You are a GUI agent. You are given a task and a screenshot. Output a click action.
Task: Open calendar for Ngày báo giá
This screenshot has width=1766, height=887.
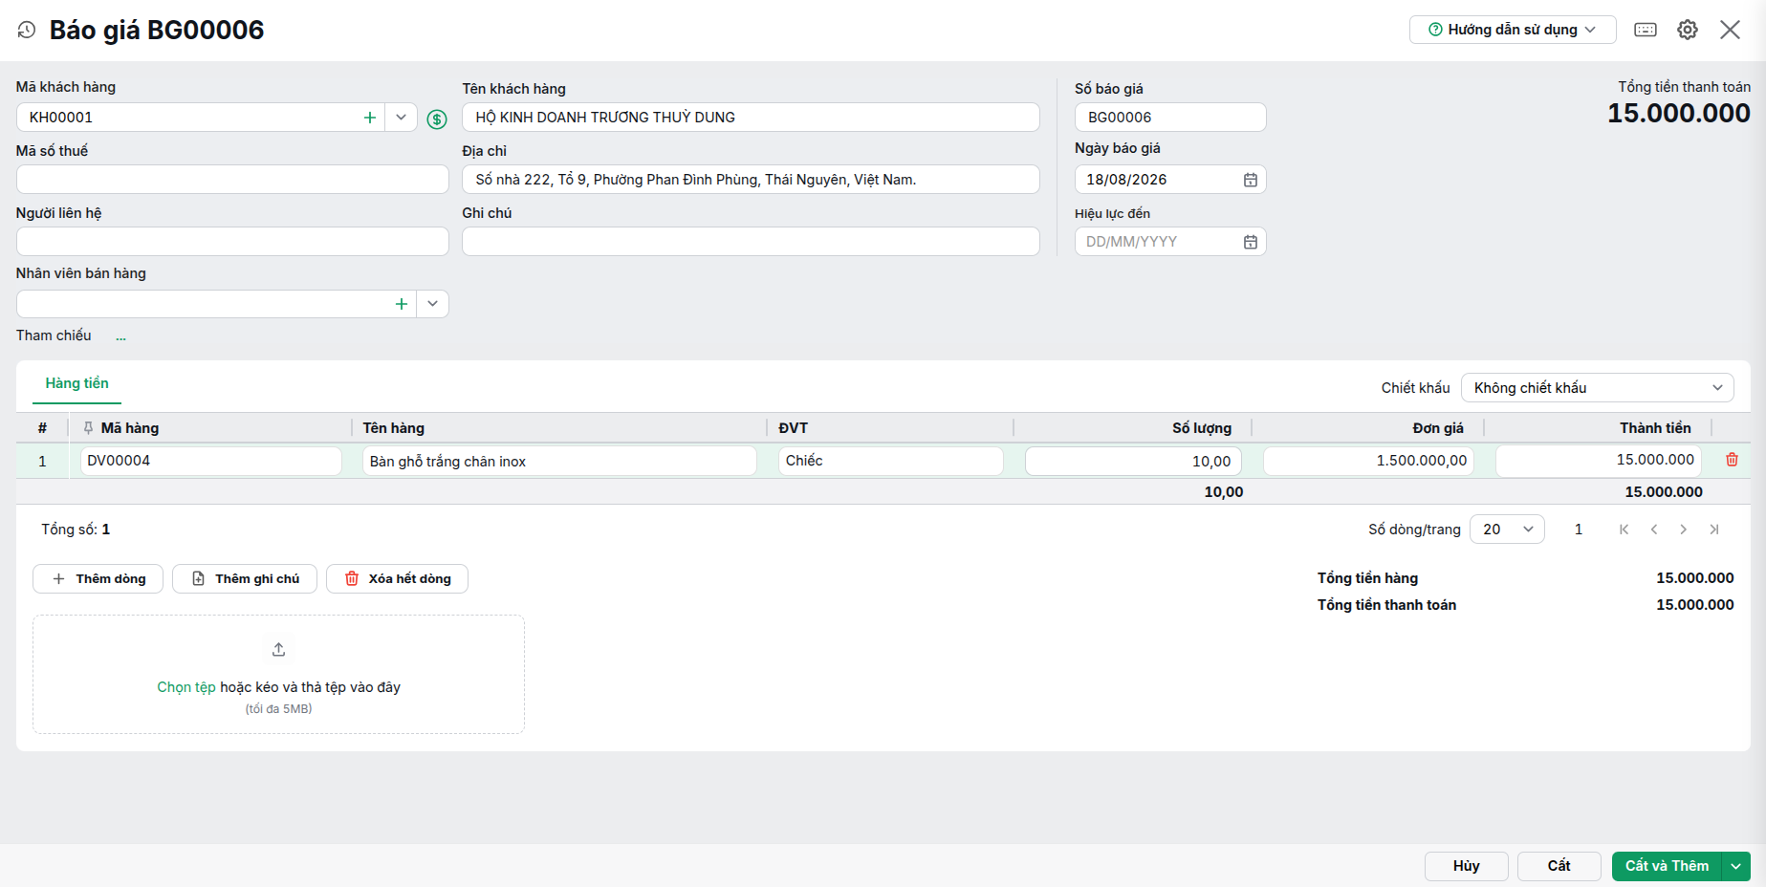tap(1250, 180)
